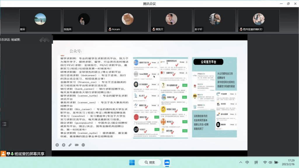
Task: Open the participant list icon on left edge
Action: click(x=4, y=124)
